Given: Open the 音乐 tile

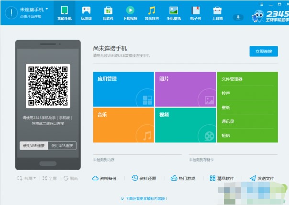Looking at the screenshot, I should pyautogui.click(x=123, y=125).
